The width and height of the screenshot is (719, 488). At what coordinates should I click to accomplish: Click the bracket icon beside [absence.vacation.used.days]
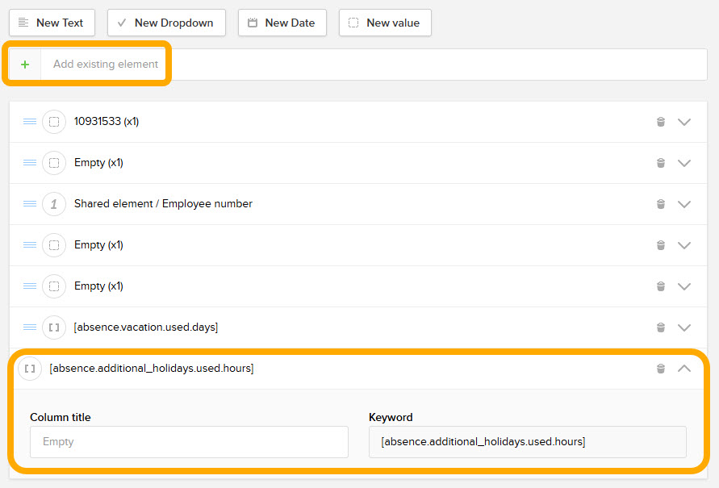pos(54,327)
